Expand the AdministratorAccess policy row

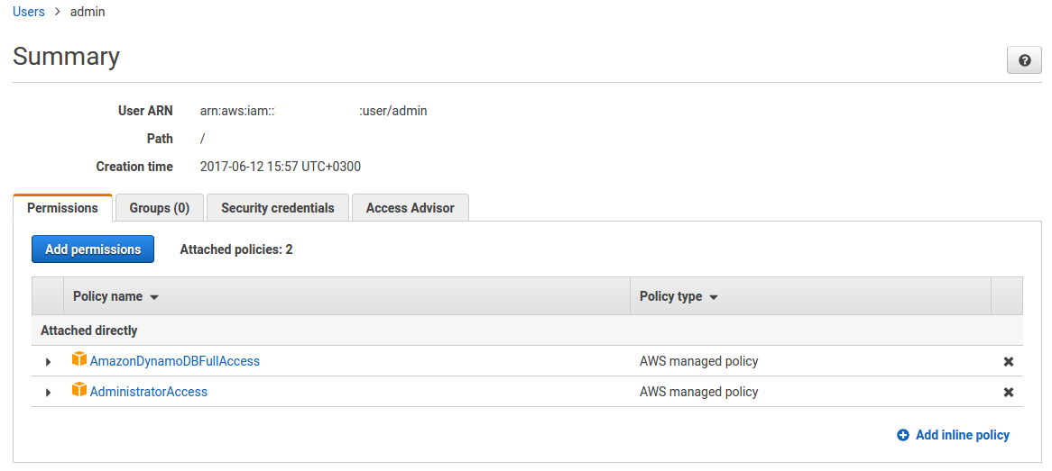[49, 393]
